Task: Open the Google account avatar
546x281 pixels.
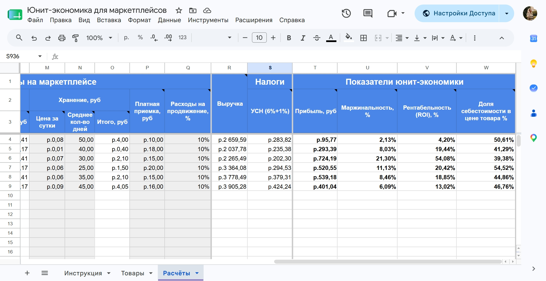Action: pos(530,13)
